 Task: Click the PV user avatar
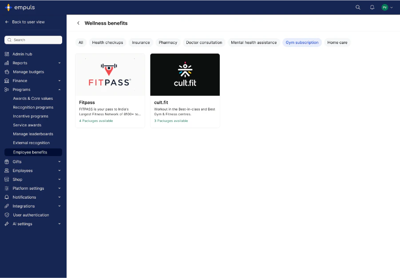point(385,8)
